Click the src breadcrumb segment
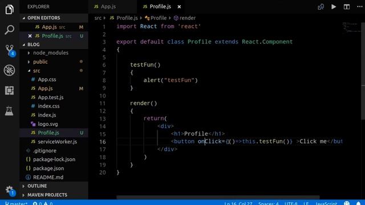The width and height of the screenshot is (365, 205). (98, 18)
